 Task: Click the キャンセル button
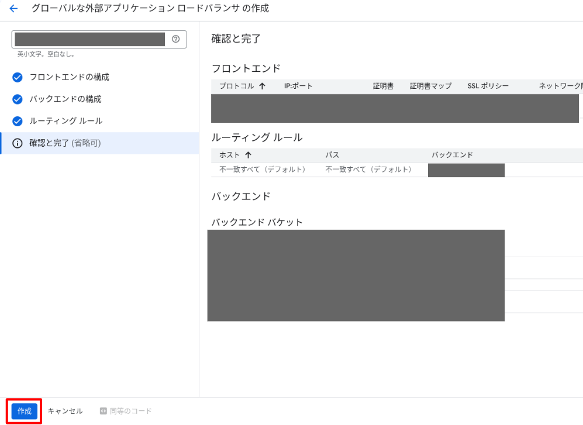65,411
